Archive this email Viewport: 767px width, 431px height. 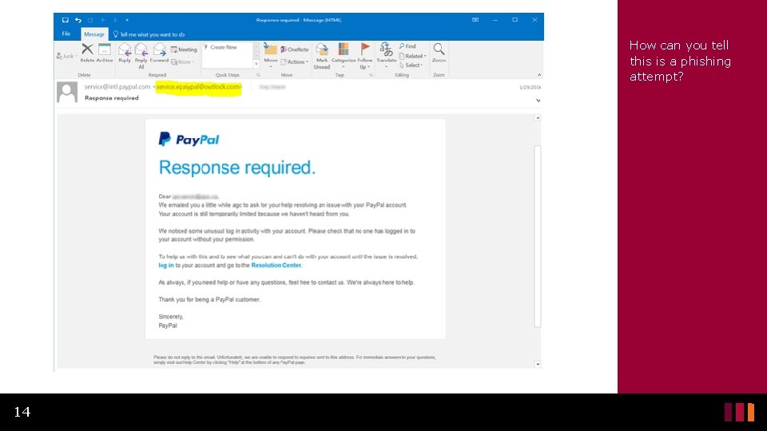104,53
